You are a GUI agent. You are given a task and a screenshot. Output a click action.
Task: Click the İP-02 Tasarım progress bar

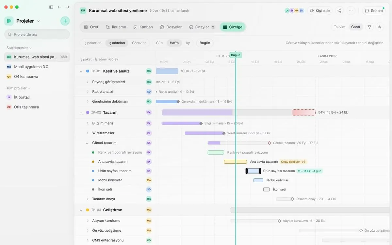[238, 112]
